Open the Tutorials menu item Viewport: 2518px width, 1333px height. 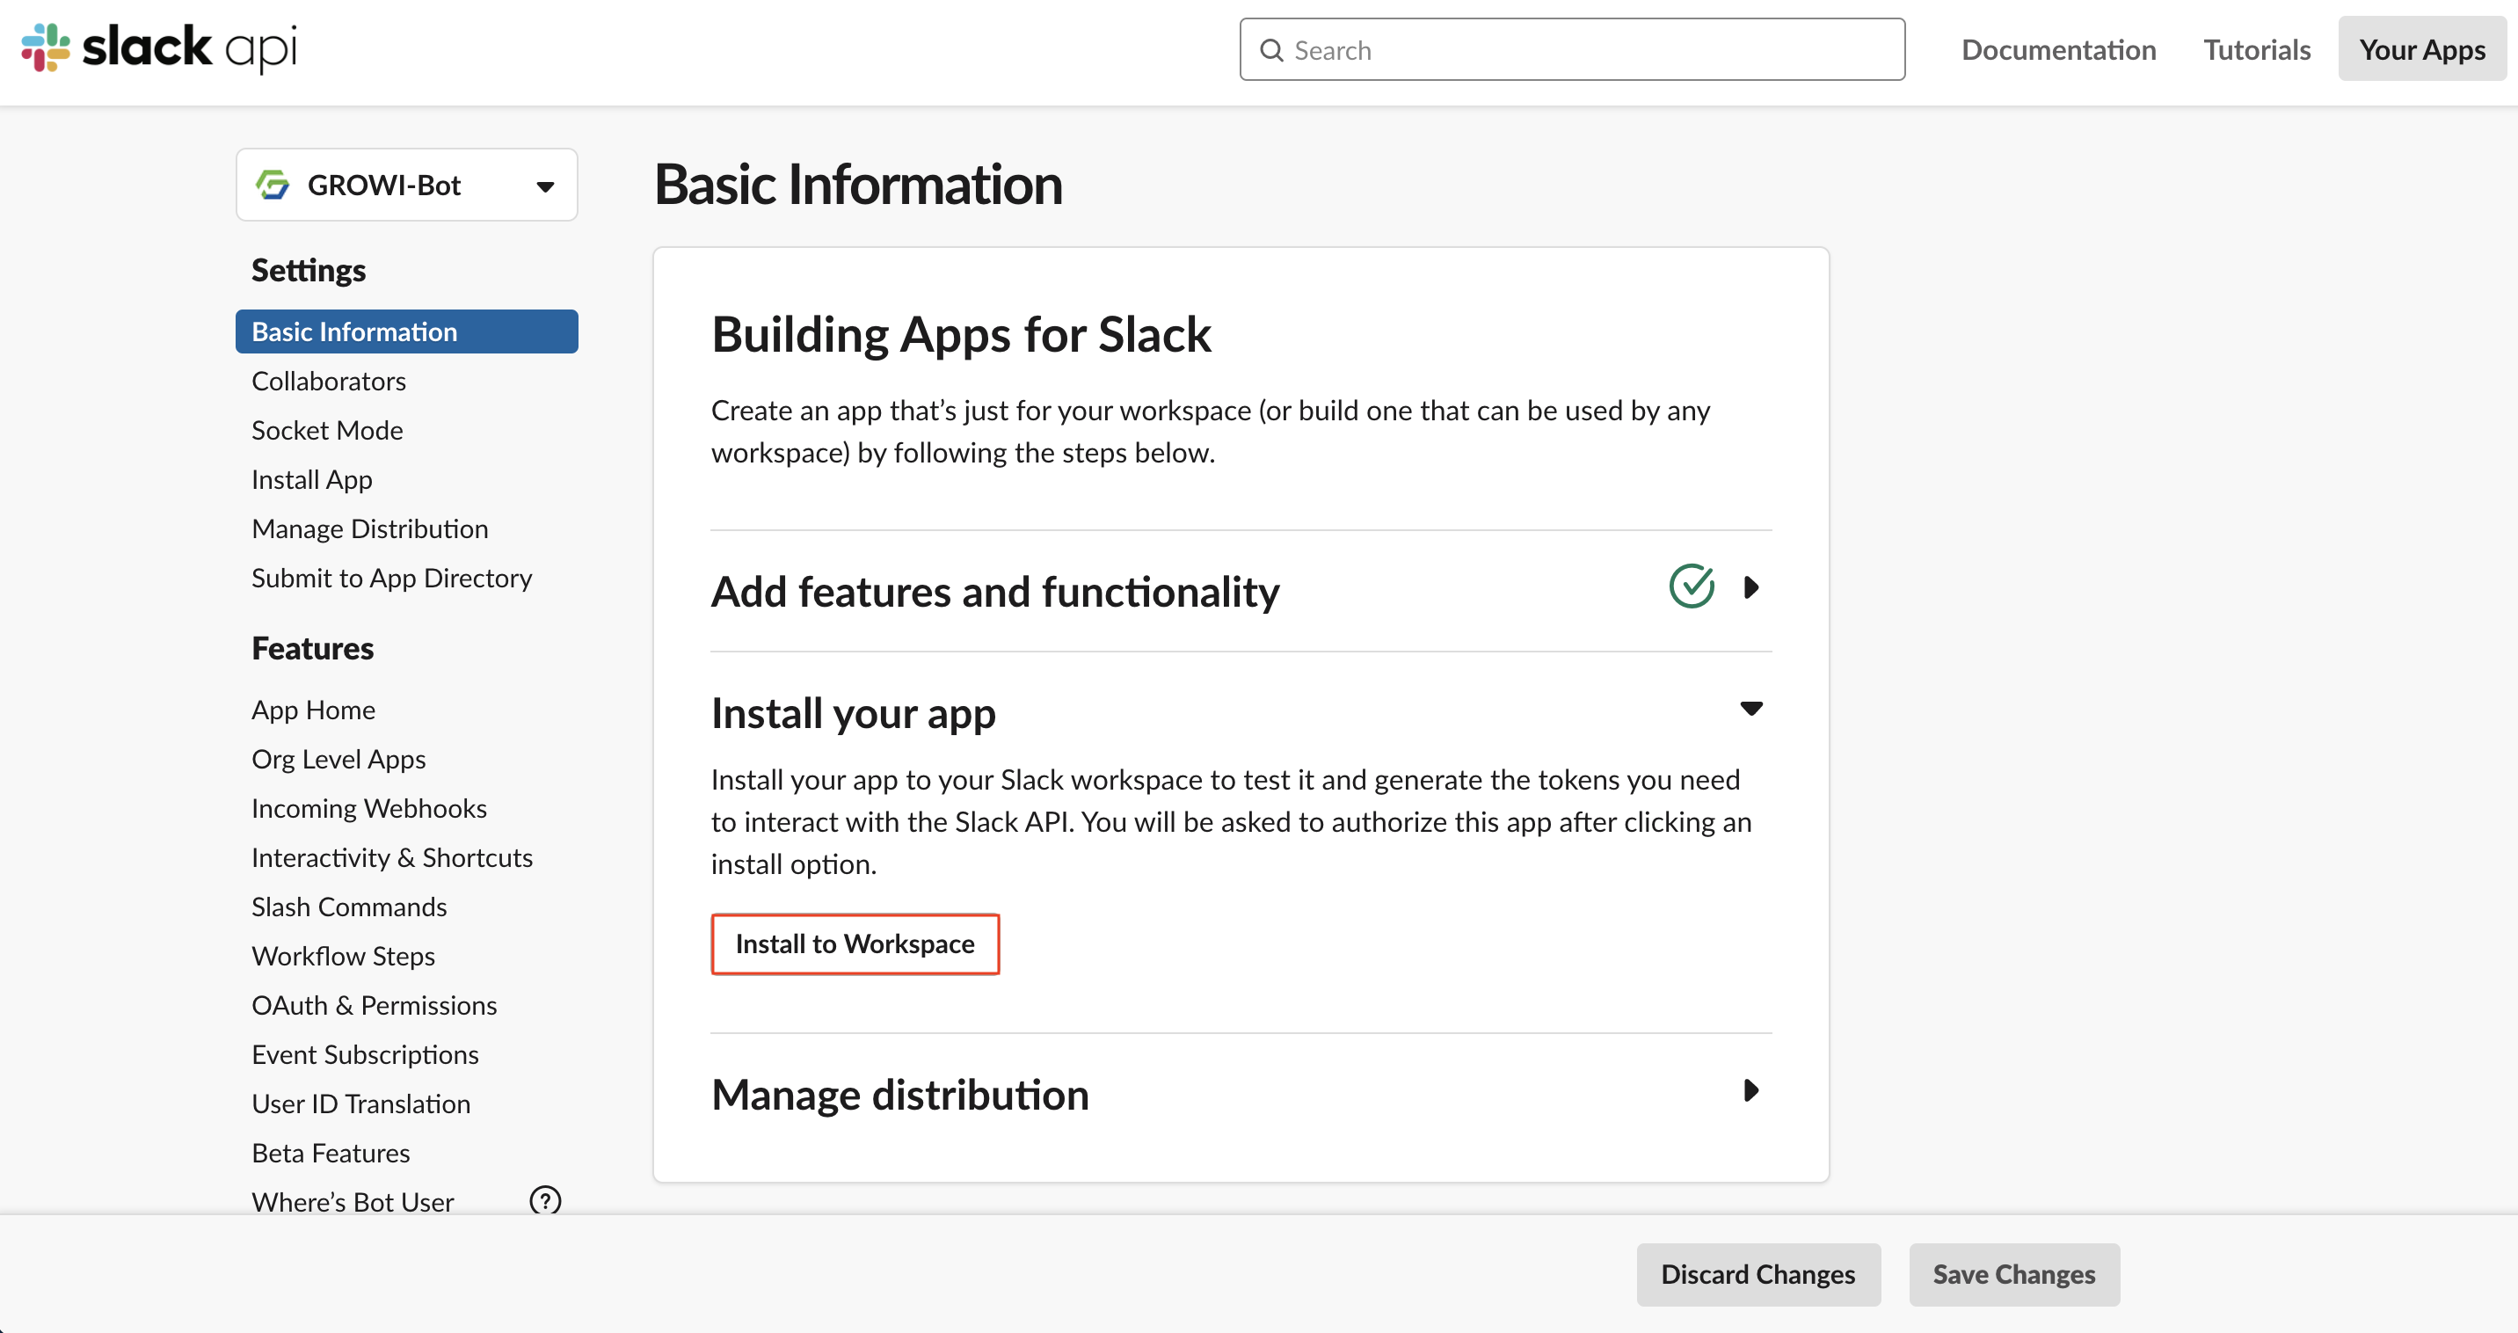tap(2257, 50)
